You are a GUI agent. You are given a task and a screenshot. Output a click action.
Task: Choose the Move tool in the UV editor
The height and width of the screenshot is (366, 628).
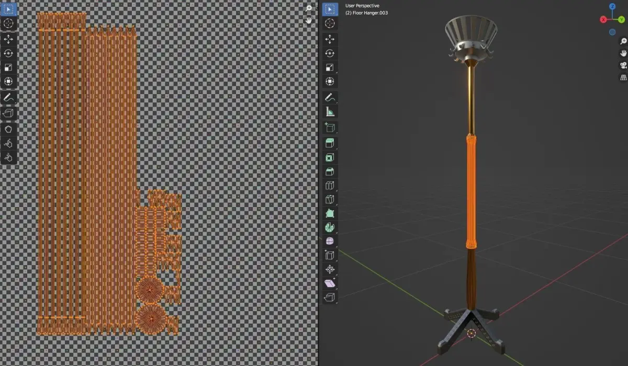9,39
